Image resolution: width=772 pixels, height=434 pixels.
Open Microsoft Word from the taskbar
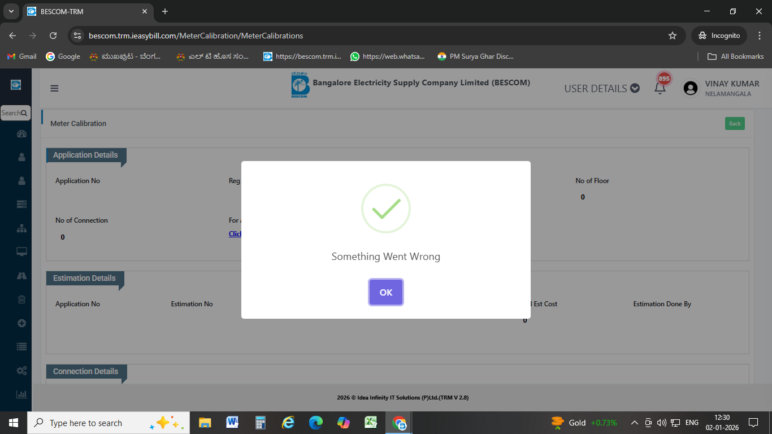[232, 423]
